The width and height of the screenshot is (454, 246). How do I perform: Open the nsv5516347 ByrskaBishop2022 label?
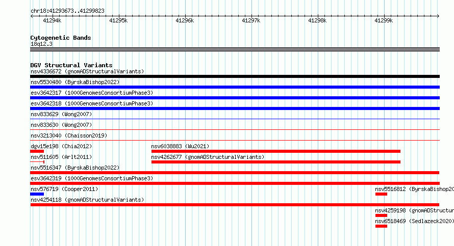[75, 168]
